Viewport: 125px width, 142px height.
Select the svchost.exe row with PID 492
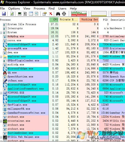(x=62, y=129)
